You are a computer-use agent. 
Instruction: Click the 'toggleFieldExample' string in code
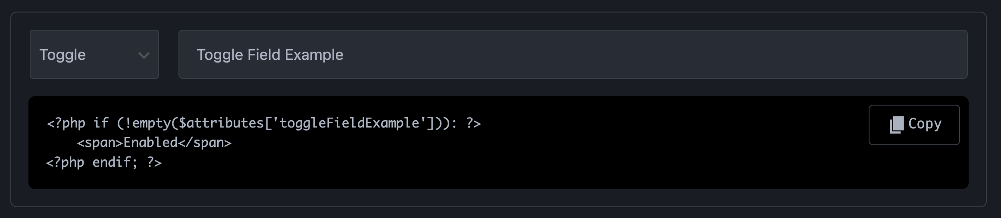tap(349, 124)
